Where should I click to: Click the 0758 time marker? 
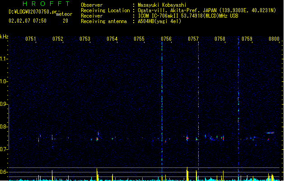click(x=220, y=39)
